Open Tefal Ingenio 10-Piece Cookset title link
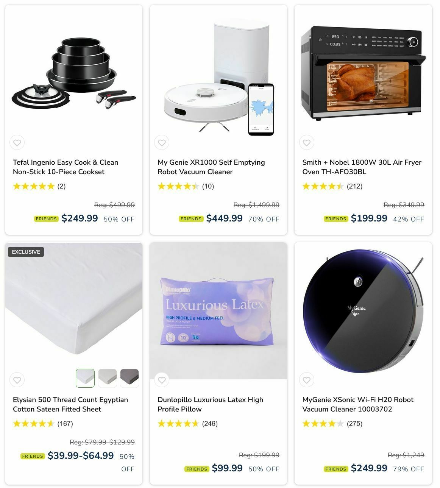440x488 pixels. pos(66,167)
